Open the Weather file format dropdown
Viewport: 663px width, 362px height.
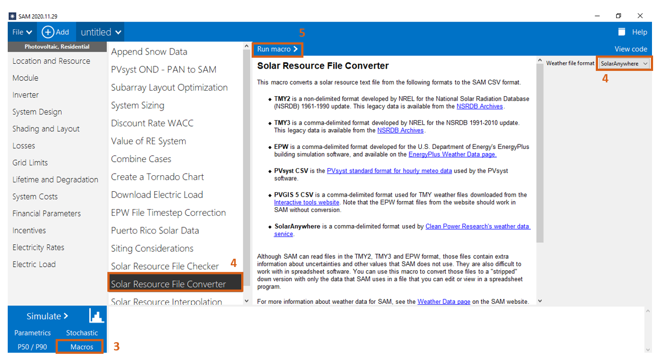(624, 64)
